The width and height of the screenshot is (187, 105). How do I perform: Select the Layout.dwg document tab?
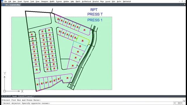pyautogui.click(x=11, y=5)
